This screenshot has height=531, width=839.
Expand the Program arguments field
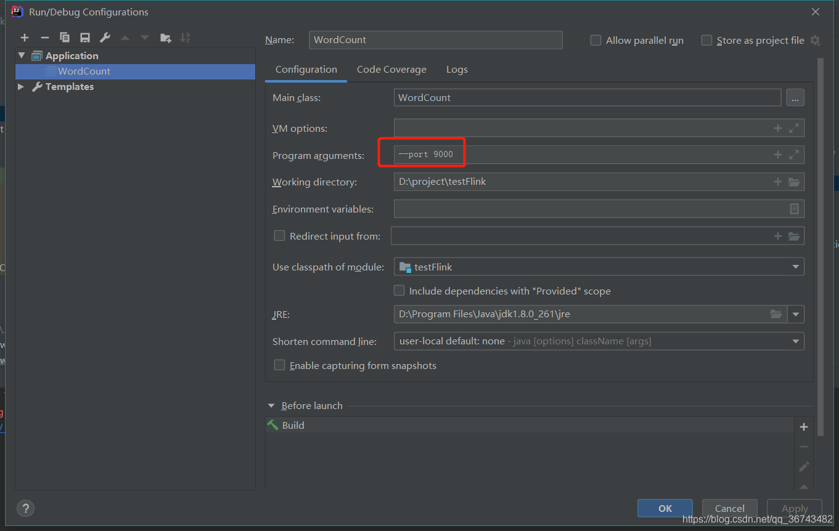794,155
